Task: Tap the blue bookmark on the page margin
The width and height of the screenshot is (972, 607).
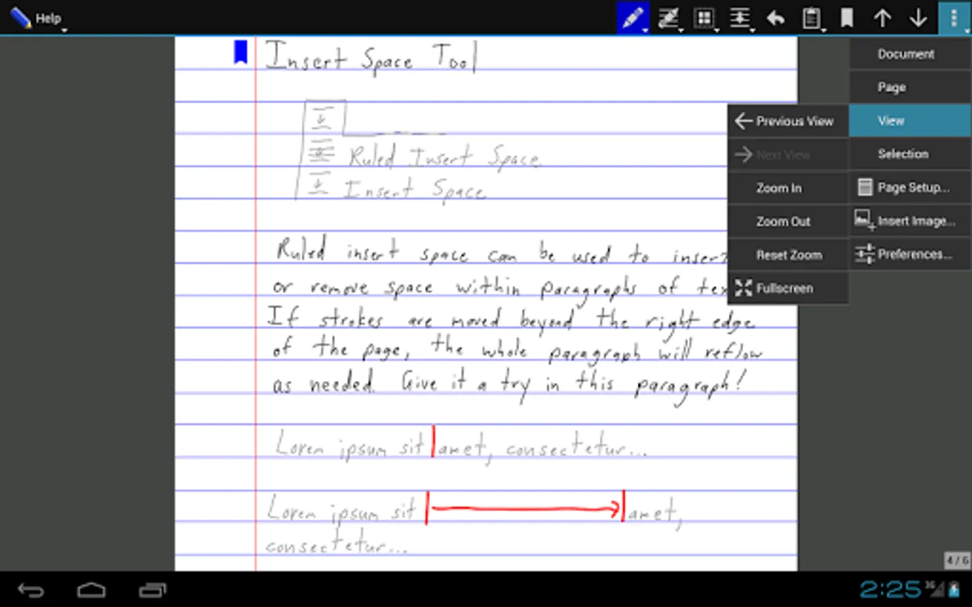Action: 240,52
